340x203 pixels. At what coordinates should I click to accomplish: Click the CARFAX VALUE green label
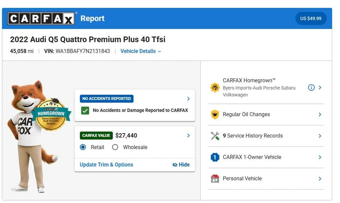point(96,136)
